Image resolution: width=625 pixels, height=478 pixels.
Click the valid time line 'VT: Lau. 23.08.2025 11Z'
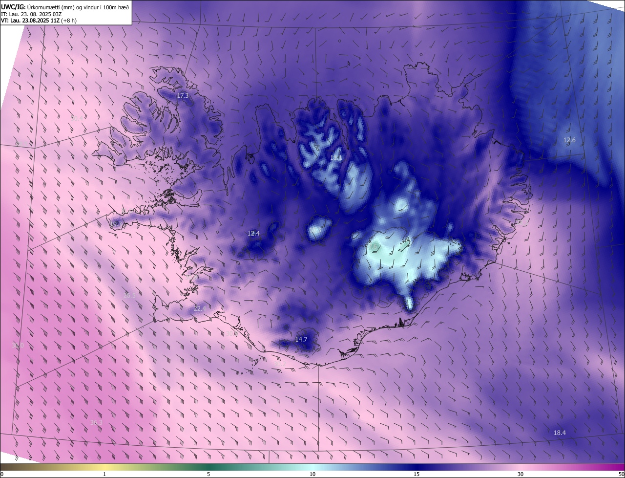tap(30, 21)
